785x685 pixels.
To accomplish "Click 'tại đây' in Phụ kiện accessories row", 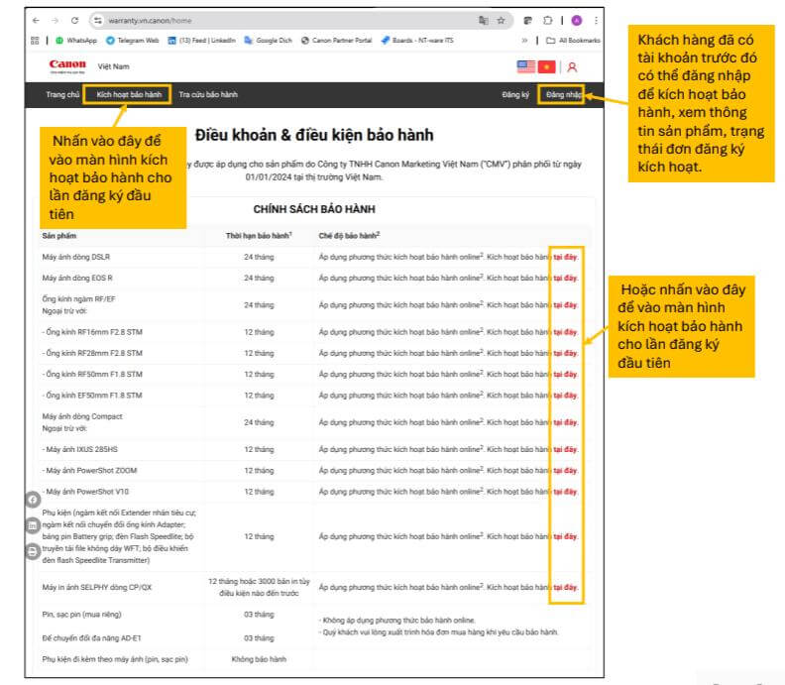I will (x=565, y=536).
